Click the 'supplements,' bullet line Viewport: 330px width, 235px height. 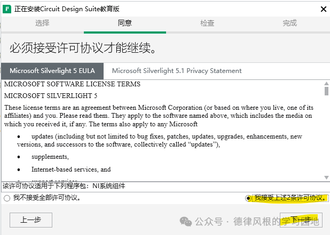(50, 157)
